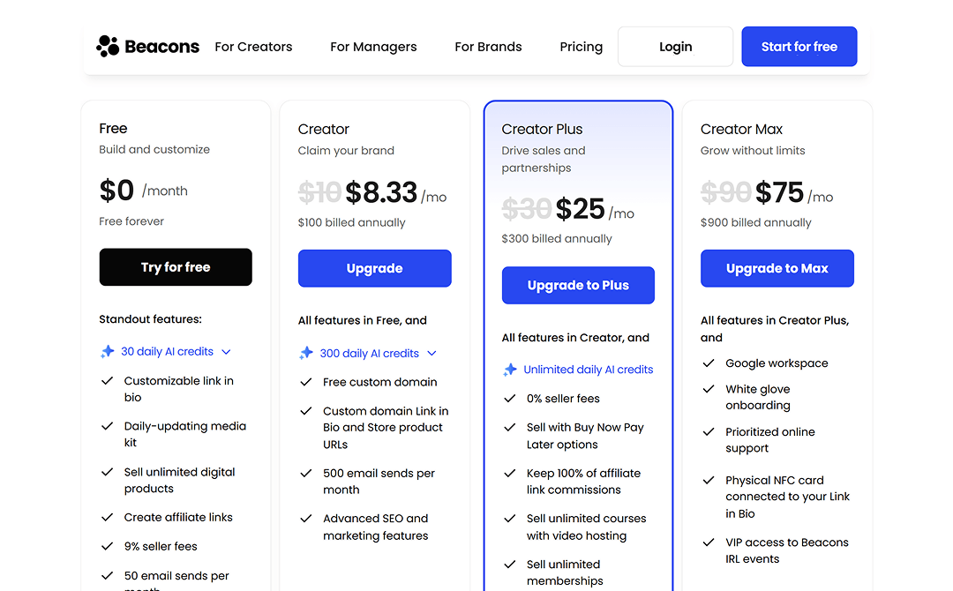Click the Login button

(x=675, y=47)
